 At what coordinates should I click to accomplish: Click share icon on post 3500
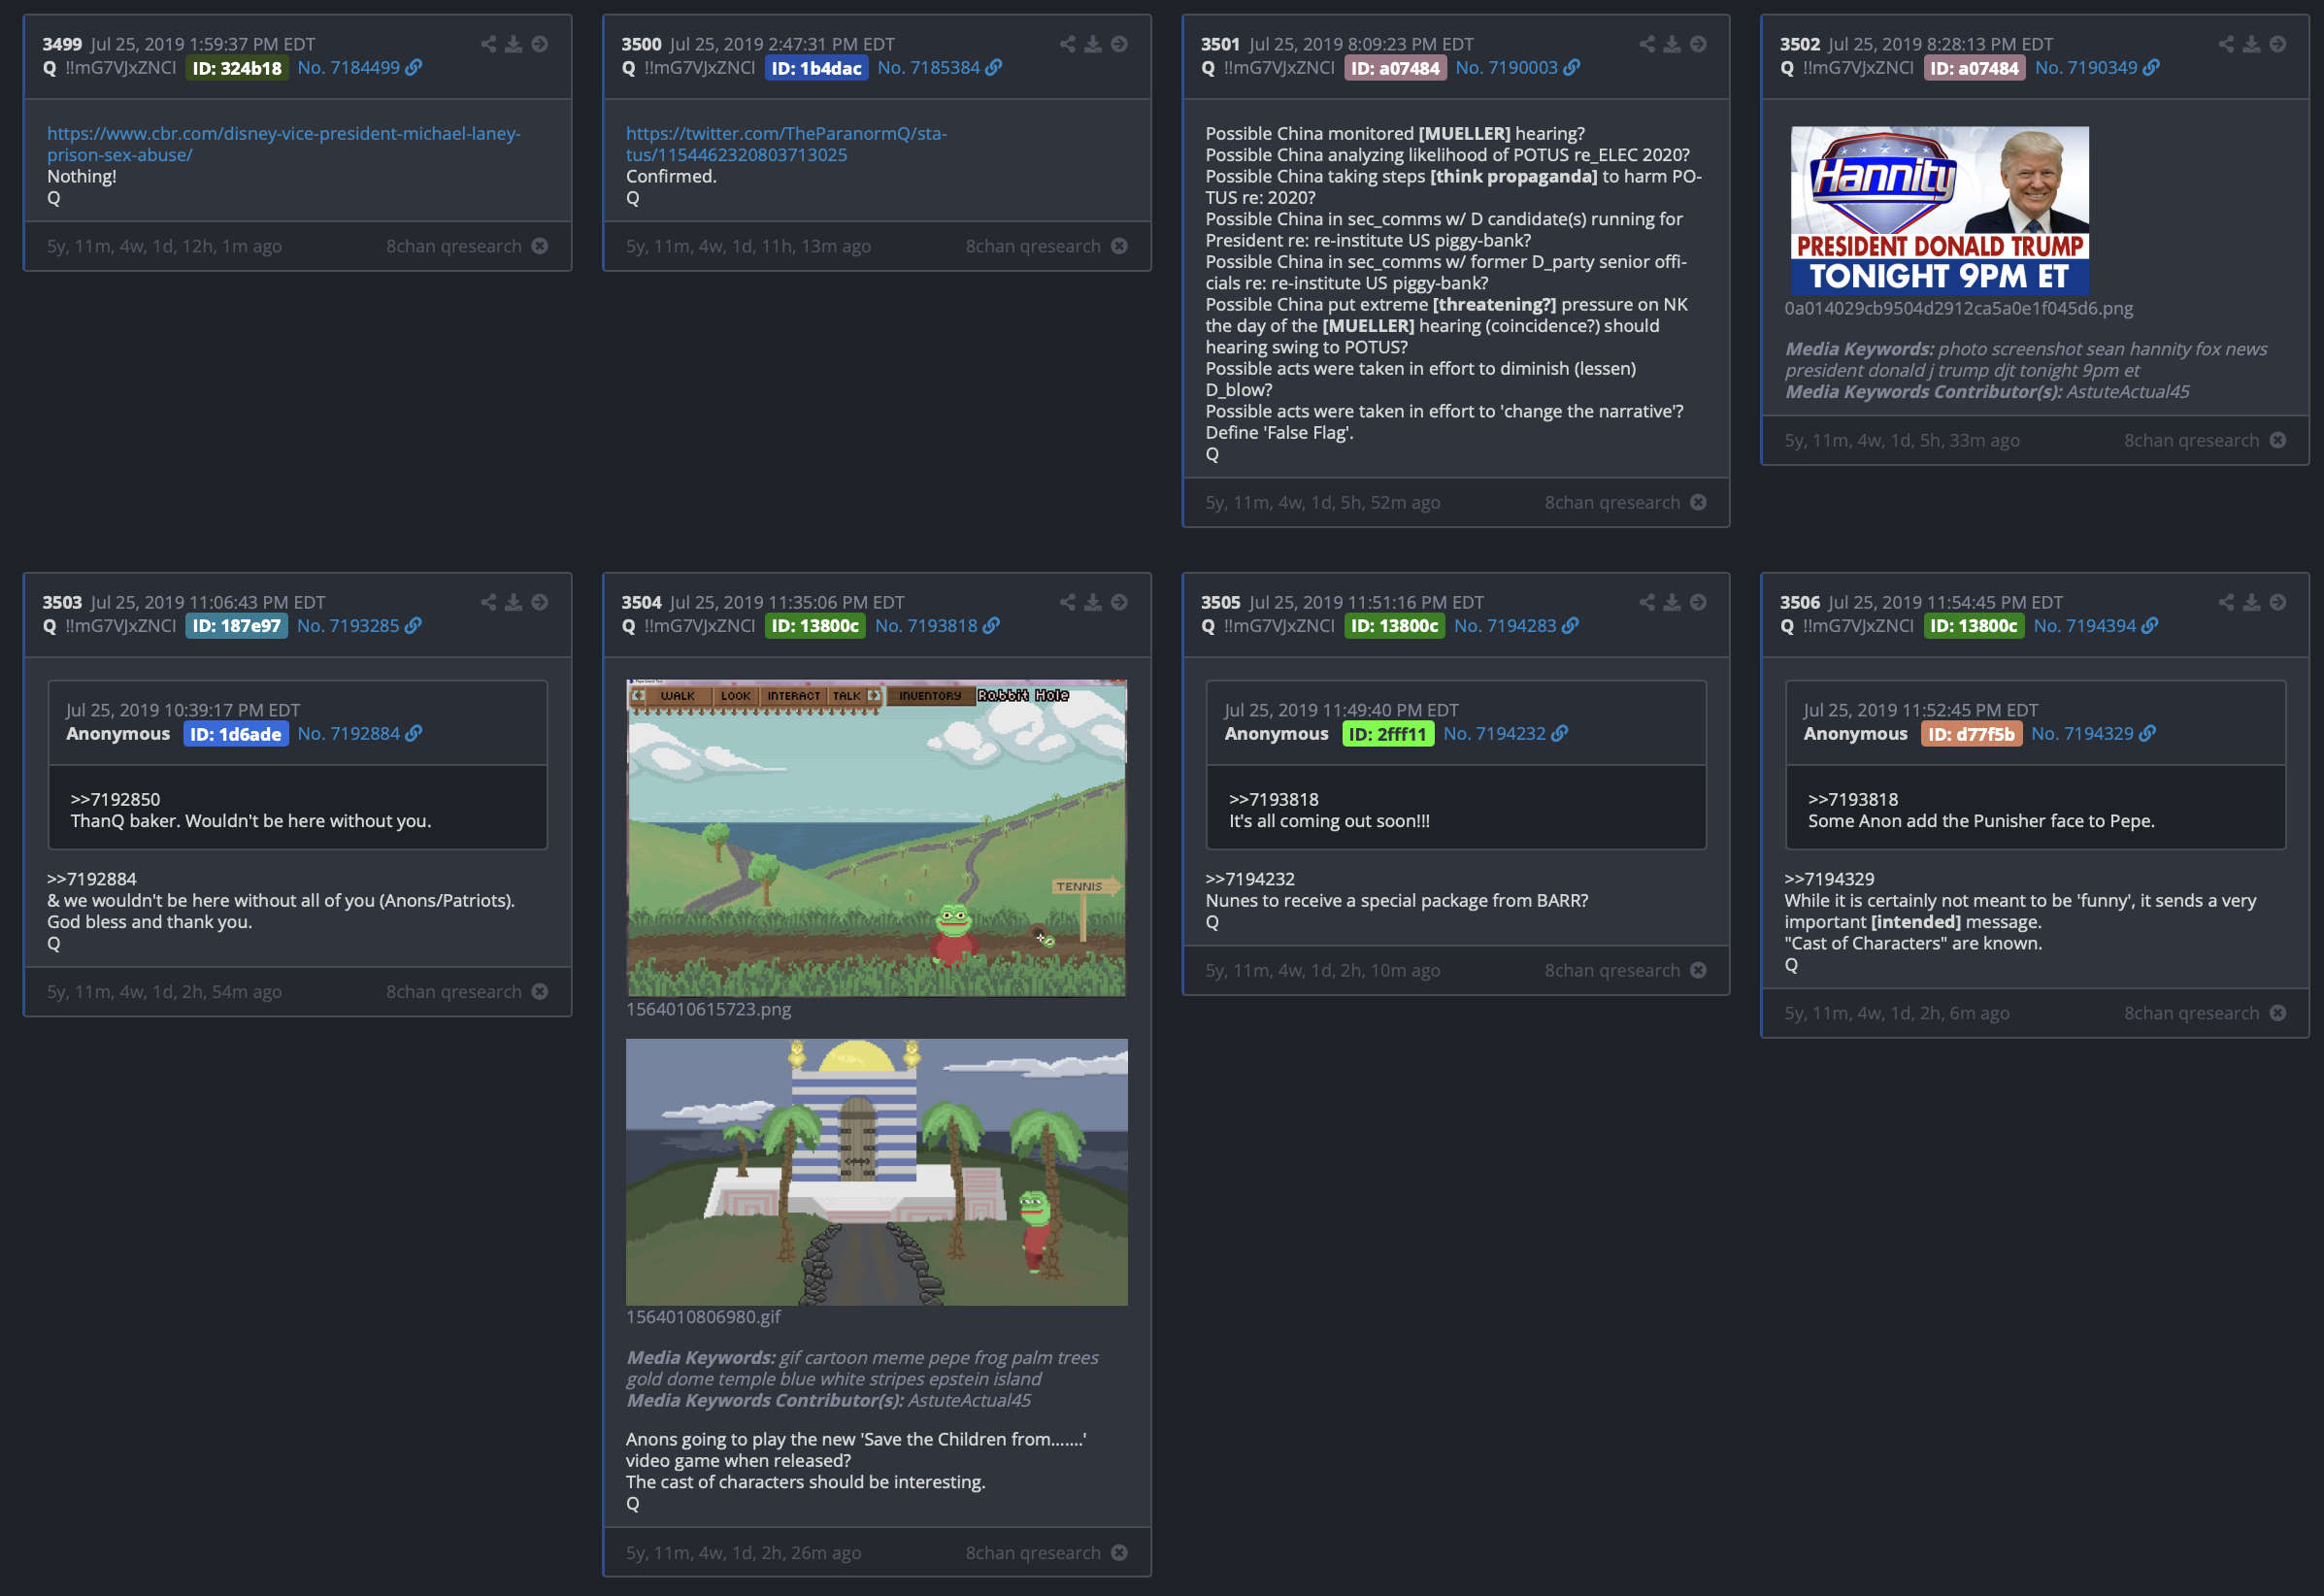click(x=1068, y=44)
